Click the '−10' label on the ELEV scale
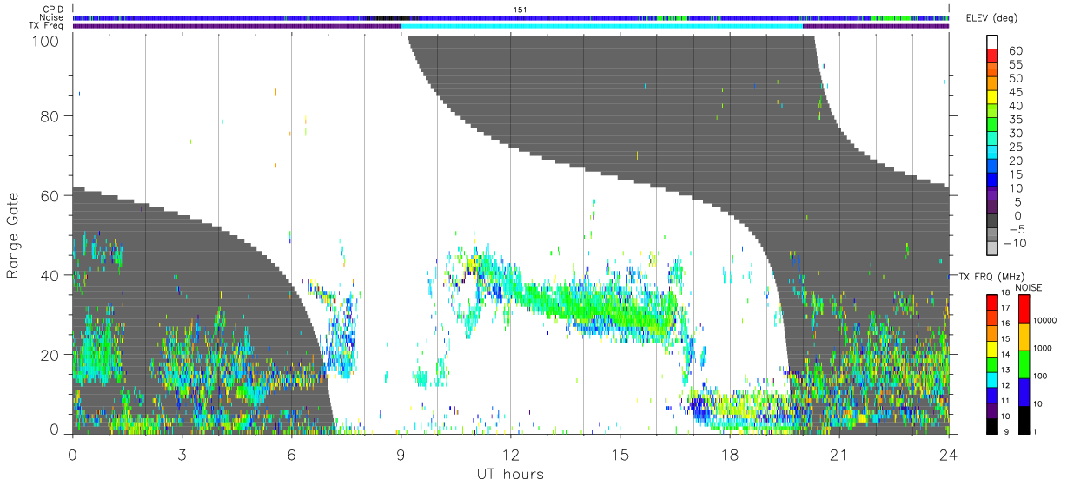1067x492 pixels. point(1014,243)
